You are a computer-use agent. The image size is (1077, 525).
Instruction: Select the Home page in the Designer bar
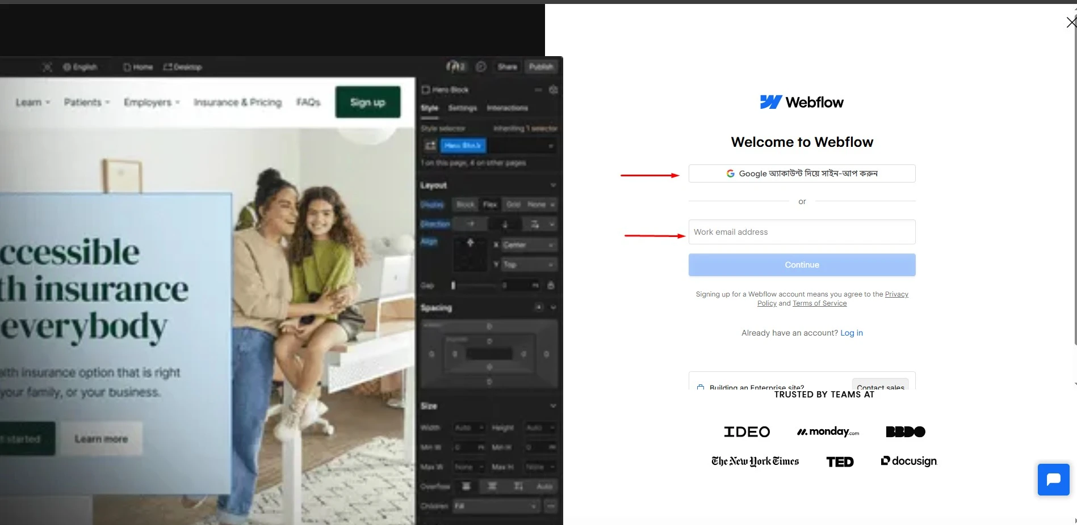(x=139, y=67)
